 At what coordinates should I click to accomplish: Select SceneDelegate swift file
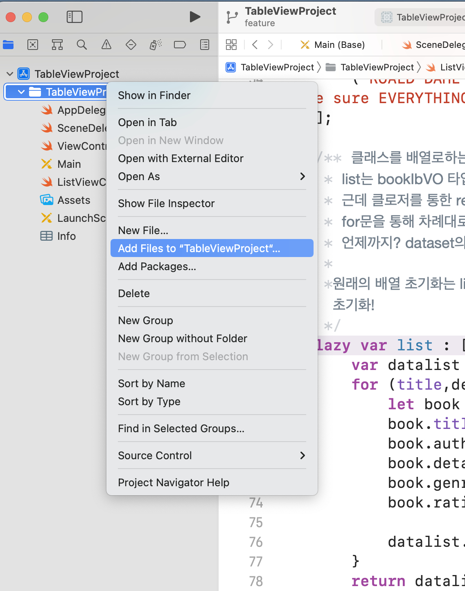coord(74,128)
